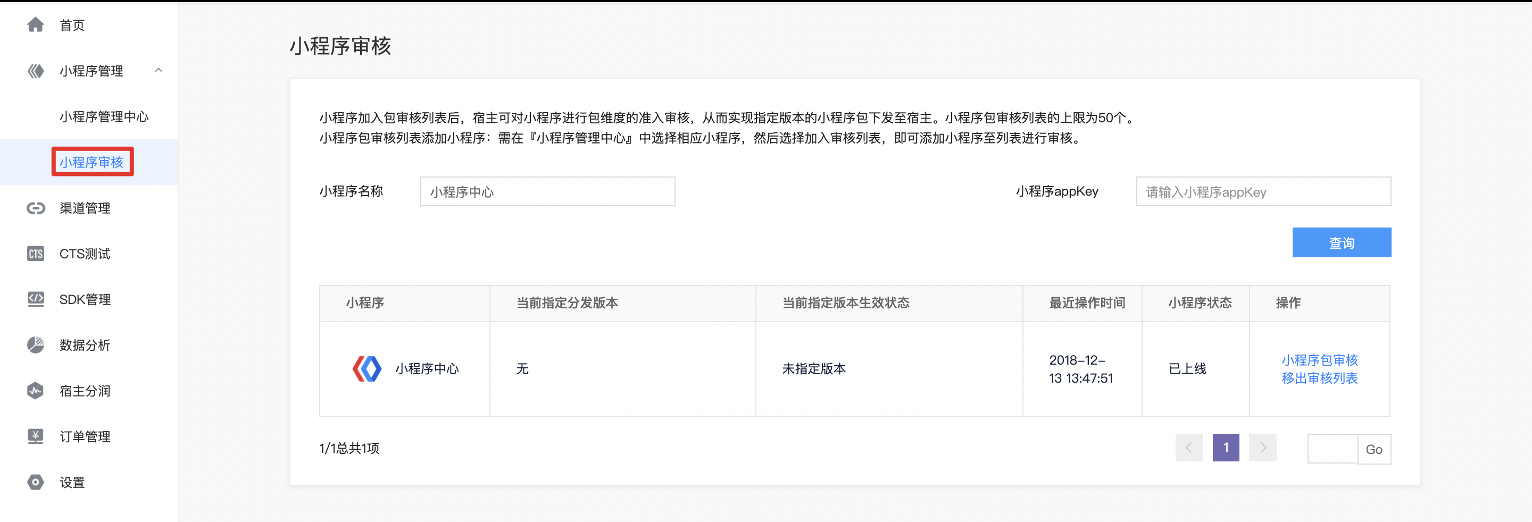Click the 查询 search button
The image size is (1532, 522).
pyautogui.click(x=1341, y=242)
